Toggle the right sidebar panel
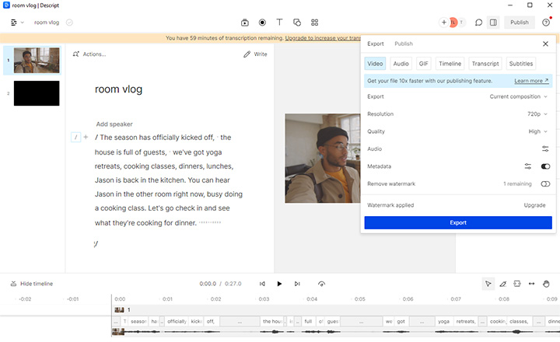 point(493,23)
